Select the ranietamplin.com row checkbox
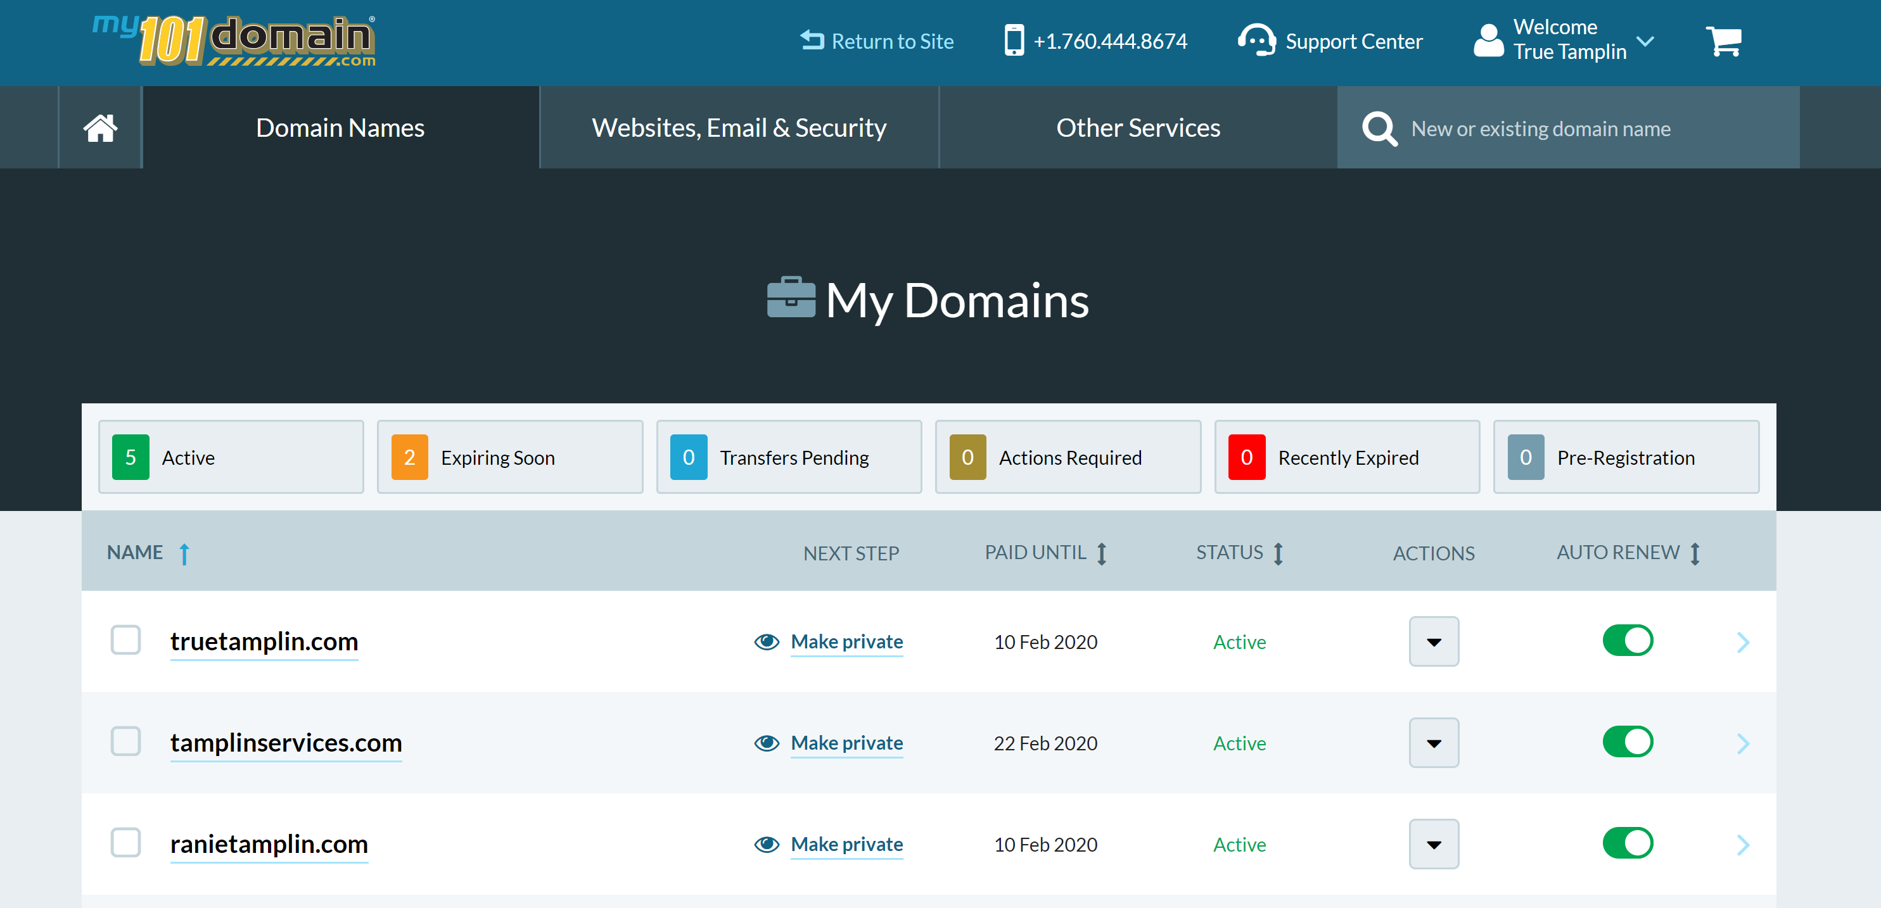 coord(125,843)
